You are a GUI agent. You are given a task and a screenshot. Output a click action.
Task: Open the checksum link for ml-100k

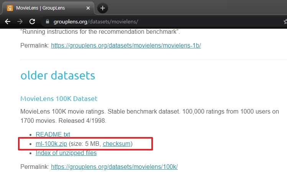pos(116,144)
